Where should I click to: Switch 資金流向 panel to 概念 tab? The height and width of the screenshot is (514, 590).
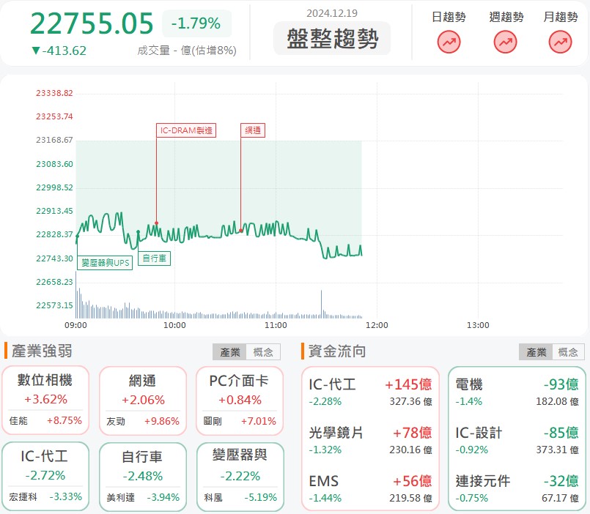point(568,352)
